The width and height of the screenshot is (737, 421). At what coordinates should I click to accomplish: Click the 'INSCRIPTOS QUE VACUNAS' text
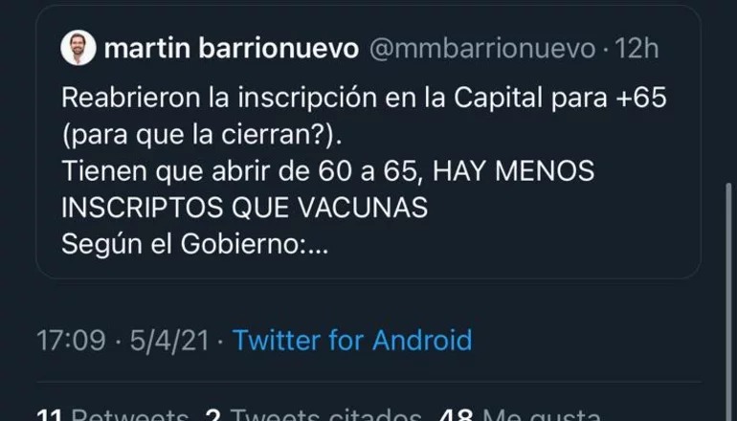(244, 208)
